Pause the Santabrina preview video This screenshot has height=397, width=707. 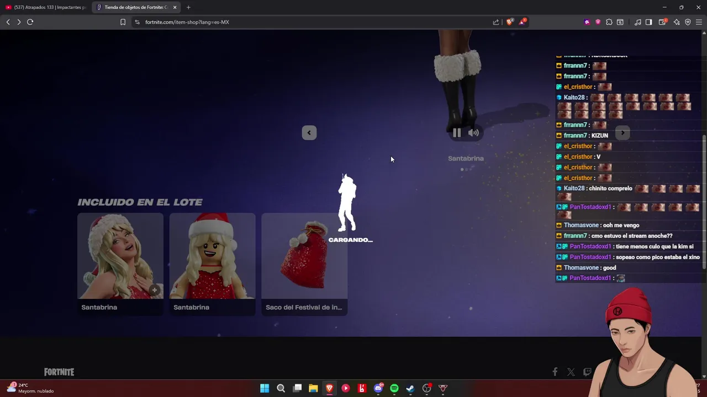(457, 132)
